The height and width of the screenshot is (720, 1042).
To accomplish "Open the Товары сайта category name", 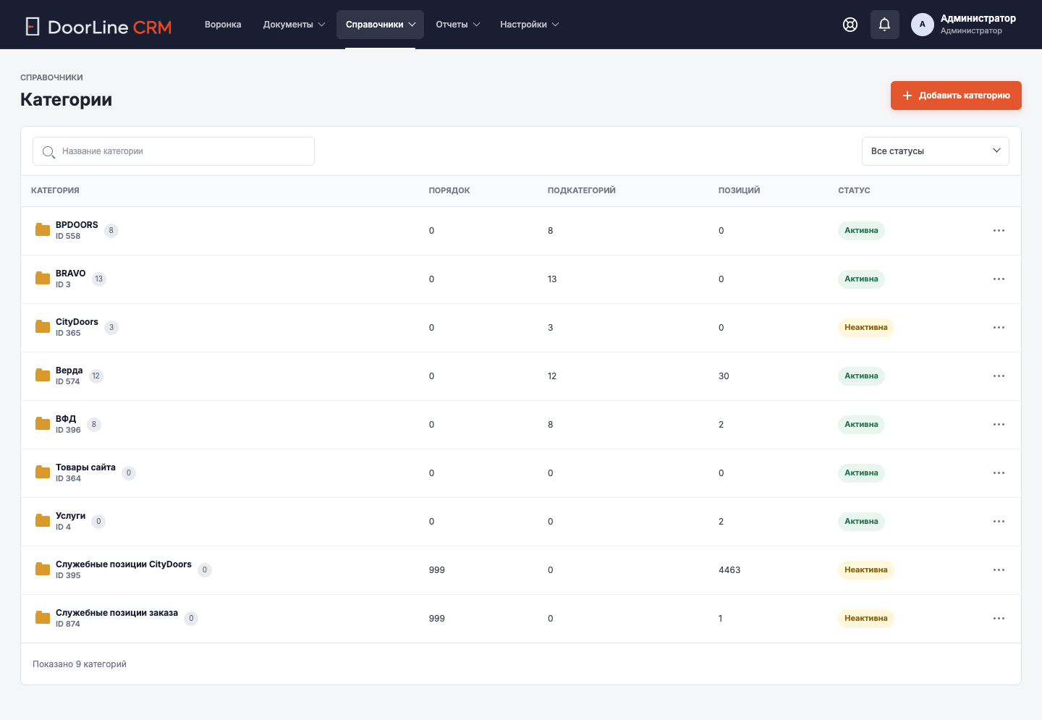I will click(x=85, y=467).
